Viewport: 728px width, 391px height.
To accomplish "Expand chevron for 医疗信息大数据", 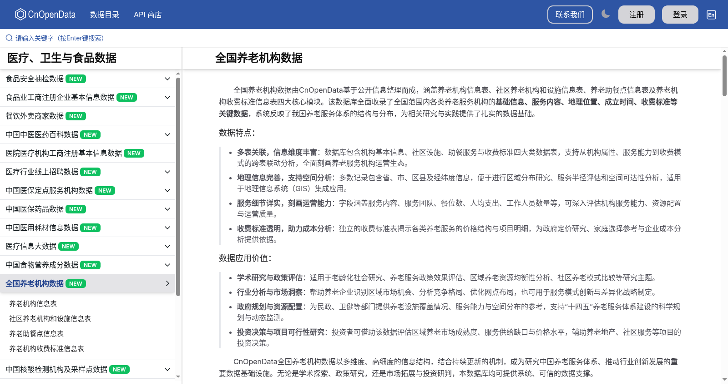I will point(167,247).
